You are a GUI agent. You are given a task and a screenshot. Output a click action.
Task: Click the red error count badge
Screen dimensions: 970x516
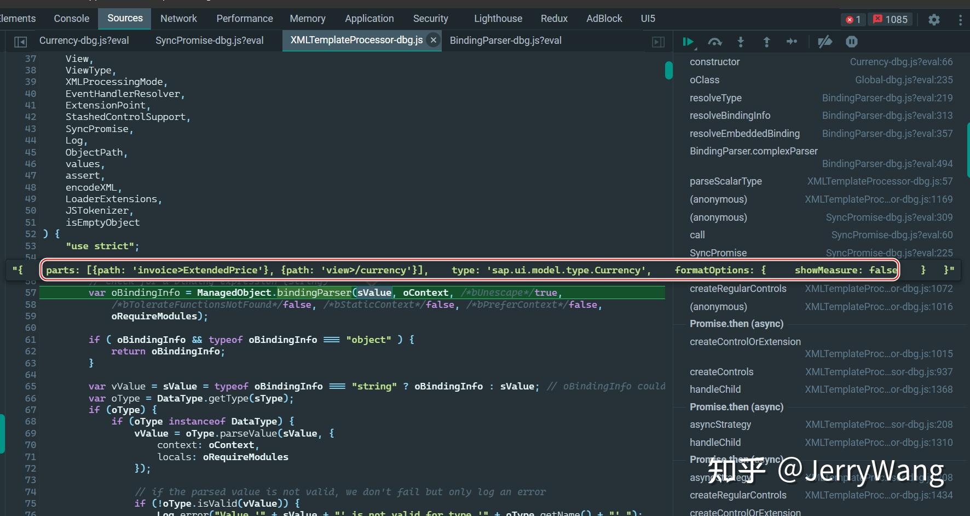pyautogui.click(x=853, y=19)
